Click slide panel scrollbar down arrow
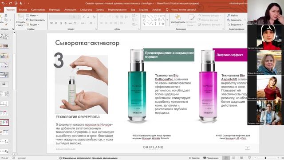Viewport: 284px width, 160px height. [x=14, y=154]
